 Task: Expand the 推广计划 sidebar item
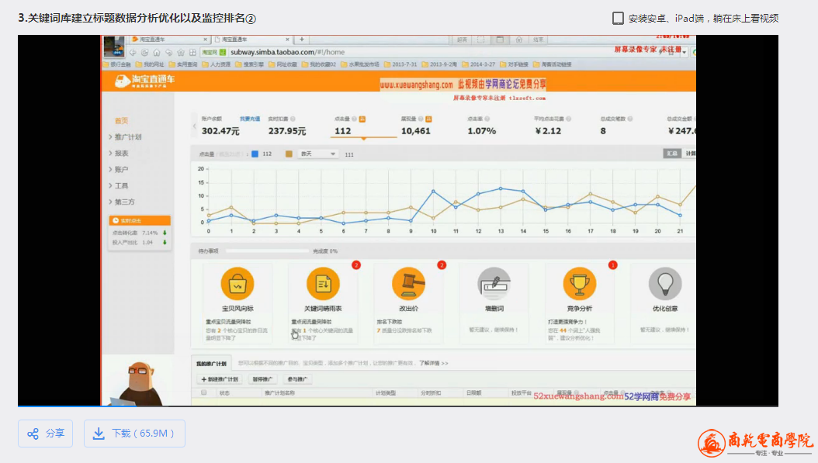coord(127,137)
